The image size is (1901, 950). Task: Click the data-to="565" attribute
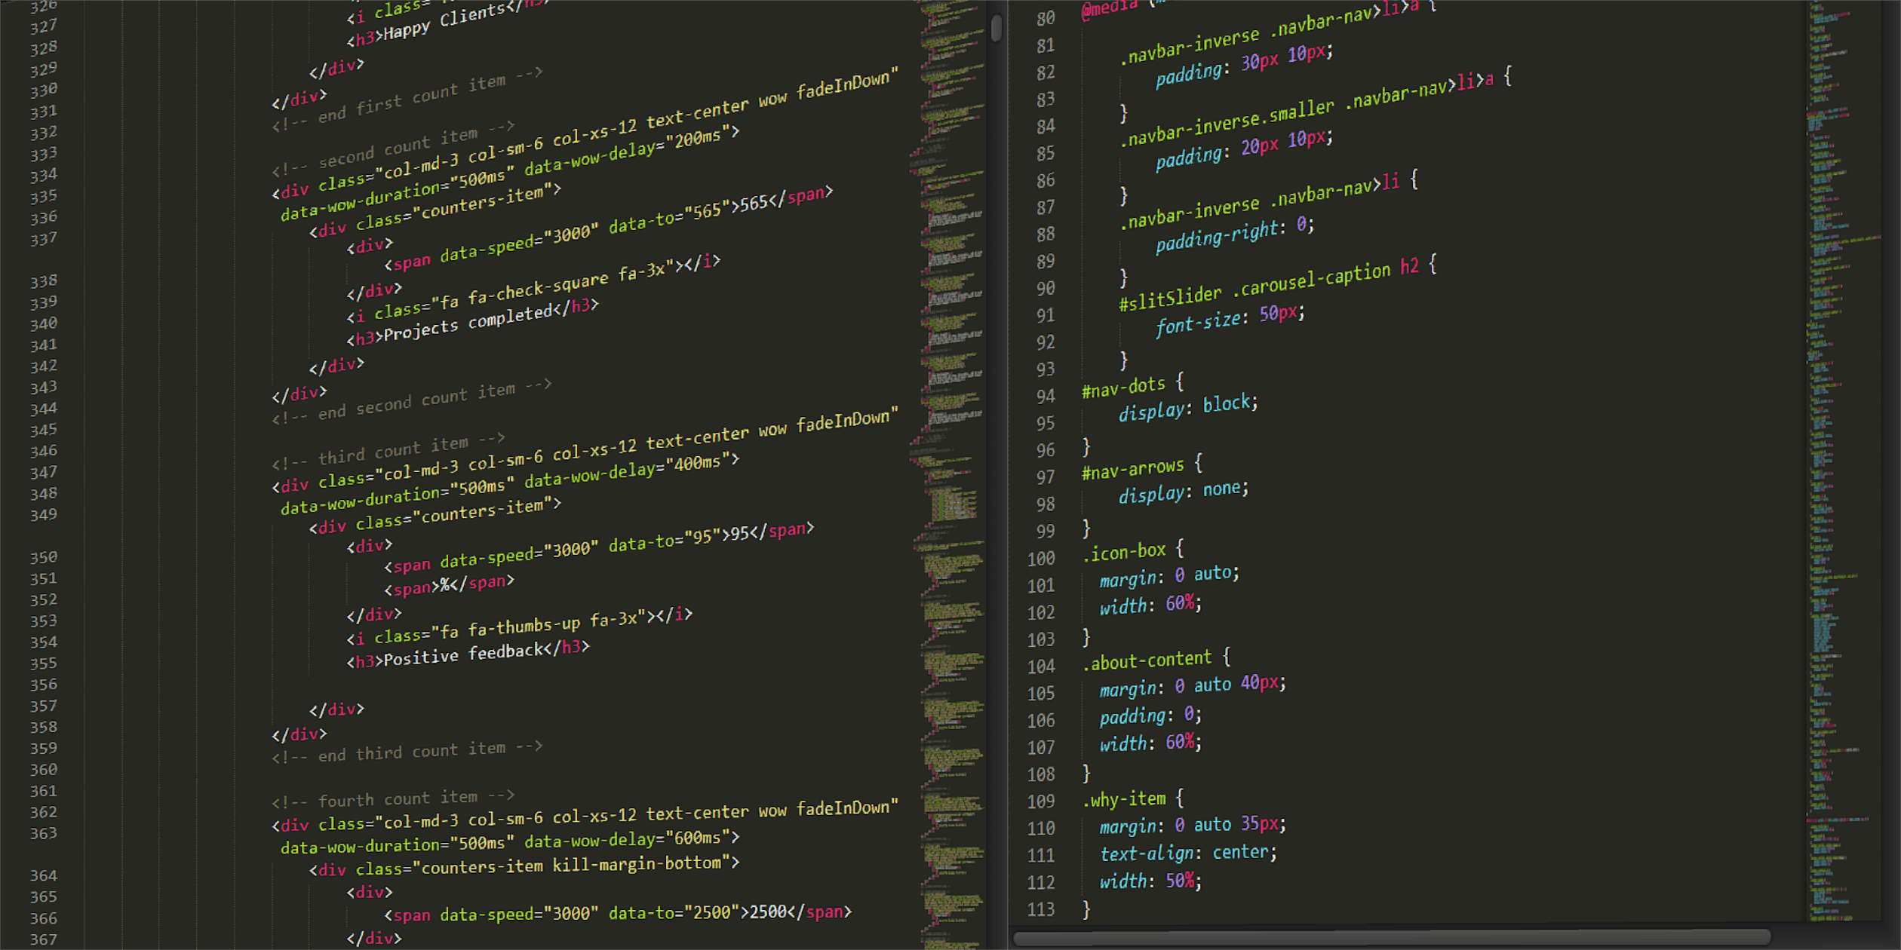[x=670, y=217]
